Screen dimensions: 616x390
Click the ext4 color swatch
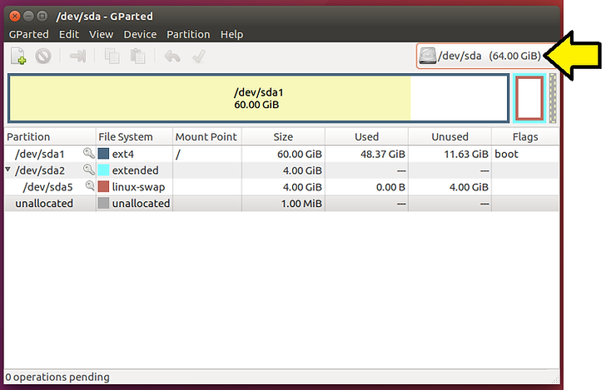point(103,154)
